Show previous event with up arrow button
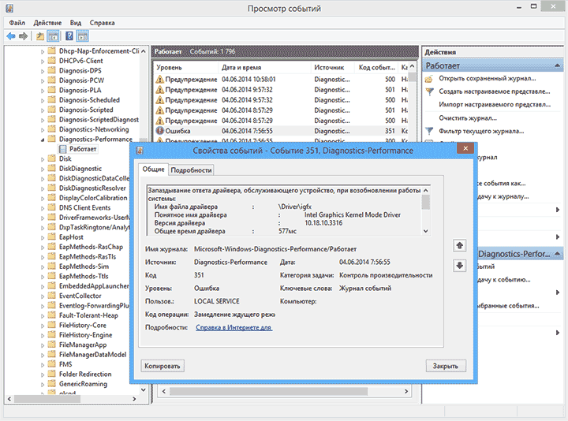This screenshot has width=568, height=421. [x=459, y=245]
